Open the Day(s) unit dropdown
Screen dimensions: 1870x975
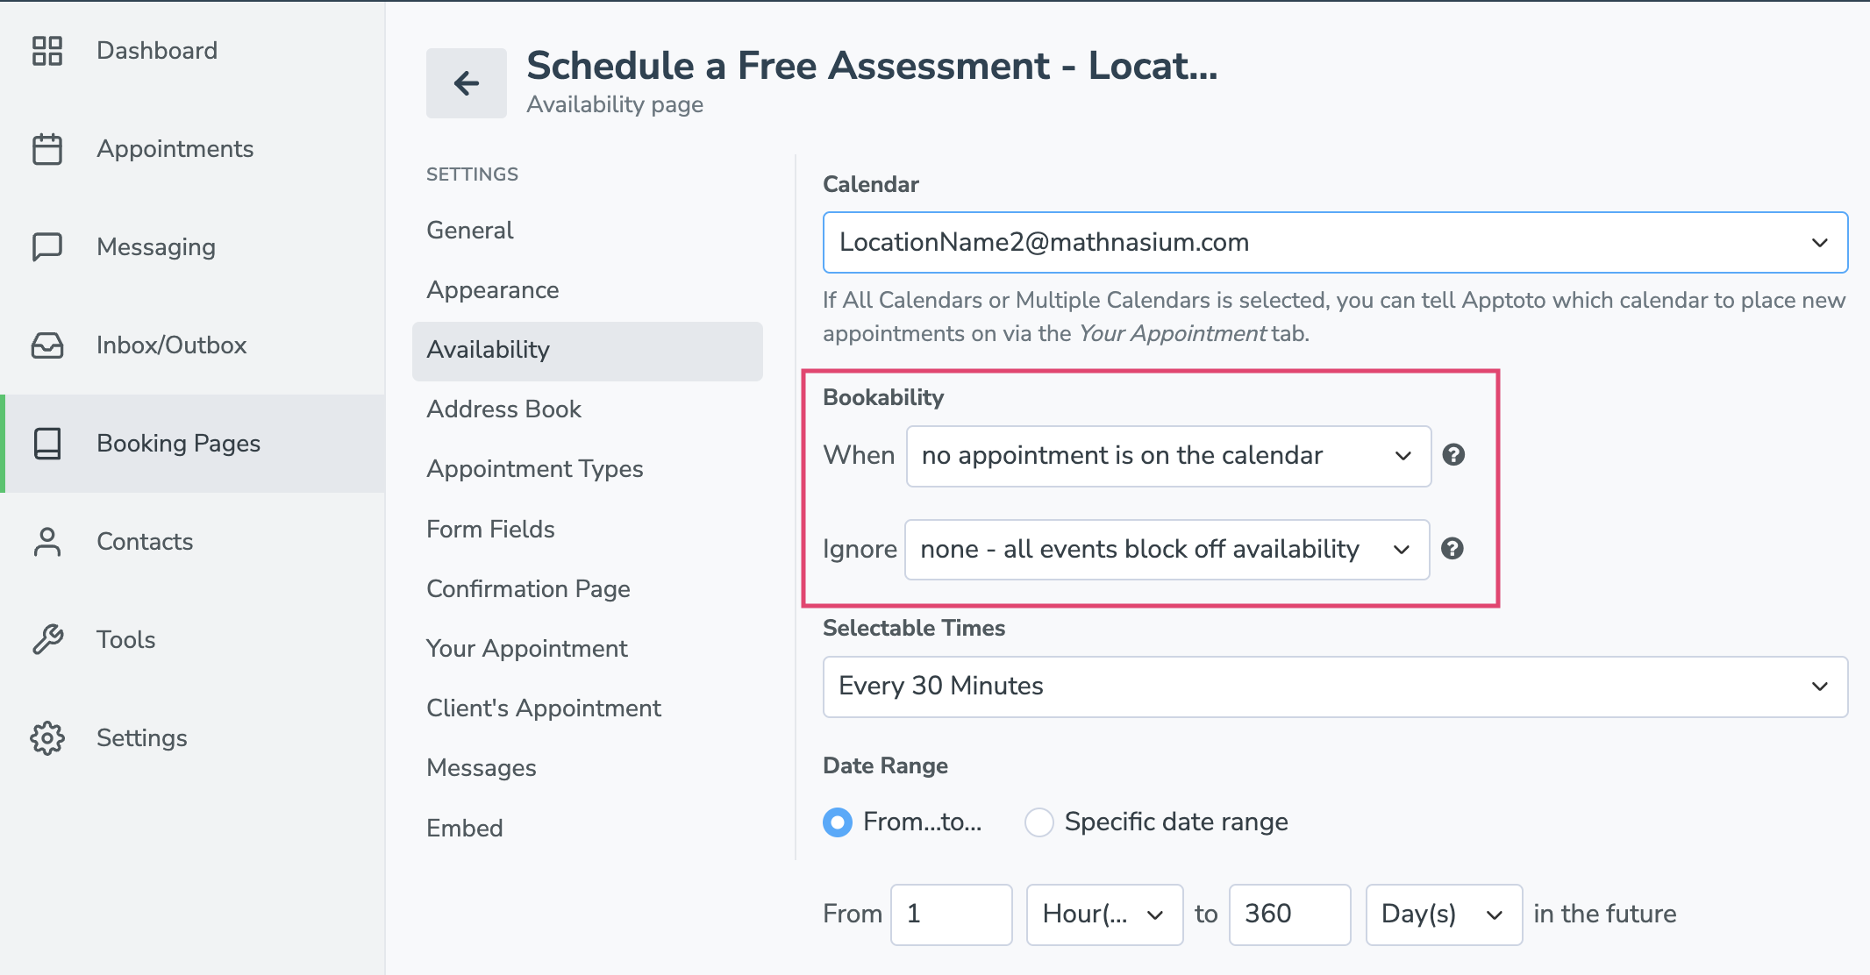click(1444, 915)
